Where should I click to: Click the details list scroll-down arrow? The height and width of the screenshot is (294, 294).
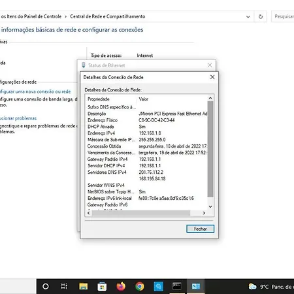click(210, 206)
